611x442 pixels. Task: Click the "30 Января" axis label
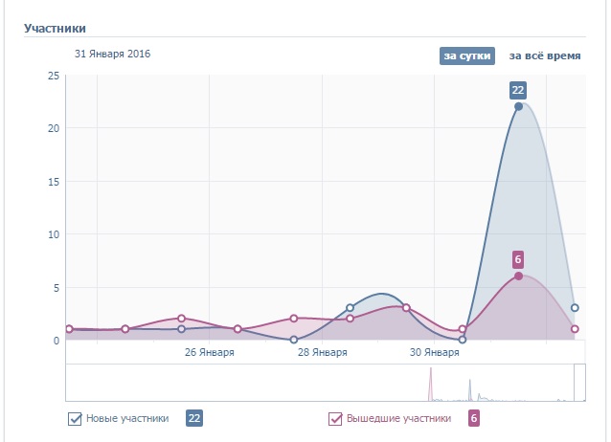pyautogui.click(x=434, y=353)
